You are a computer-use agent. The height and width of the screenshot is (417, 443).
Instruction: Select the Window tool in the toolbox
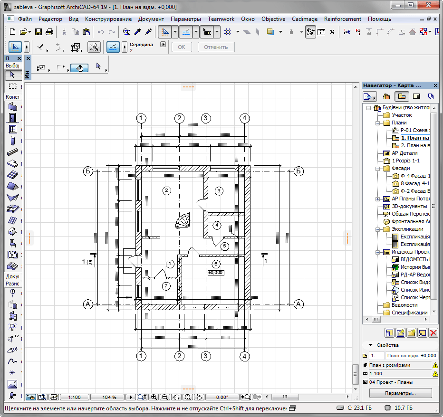pos(12,129)
